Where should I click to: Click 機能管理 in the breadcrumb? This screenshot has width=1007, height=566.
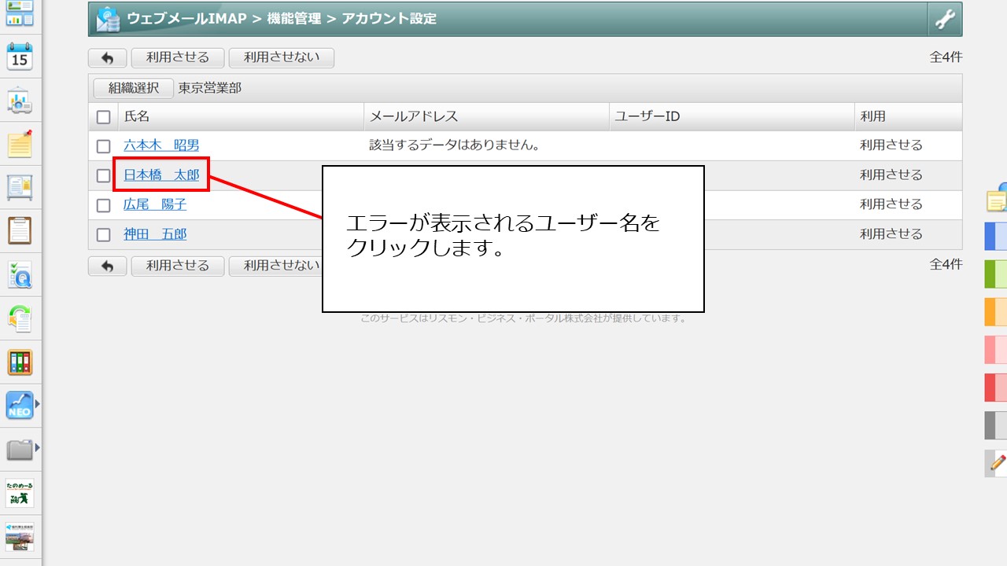coord(294,18)
